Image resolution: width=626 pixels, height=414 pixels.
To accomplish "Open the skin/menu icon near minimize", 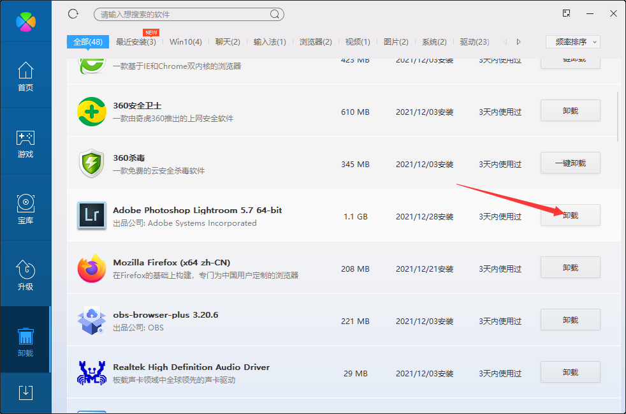I will 566,13.
